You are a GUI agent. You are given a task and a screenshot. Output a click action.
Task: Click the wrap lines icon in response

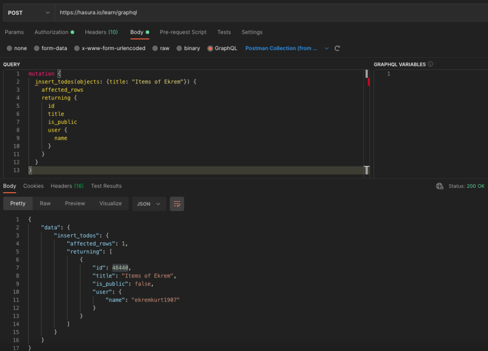(x=177, y=204)
